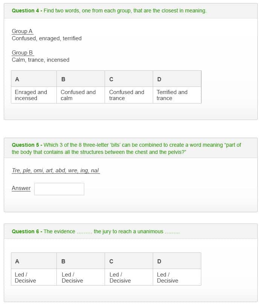Click the "Question 4" heading text
The height and width of the screenshot is (304, 263).
26,11
